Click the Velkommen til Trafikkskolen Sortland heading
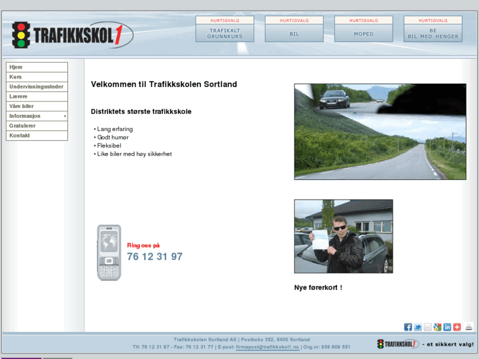The width and height of the screenshot is (479, 359). point(164,84)
